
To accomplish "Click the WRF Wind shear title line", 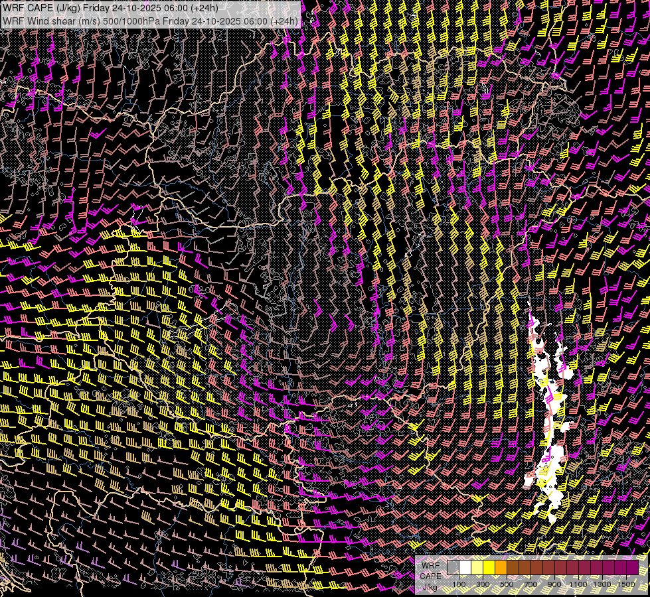I will click(x=150, y=21).
